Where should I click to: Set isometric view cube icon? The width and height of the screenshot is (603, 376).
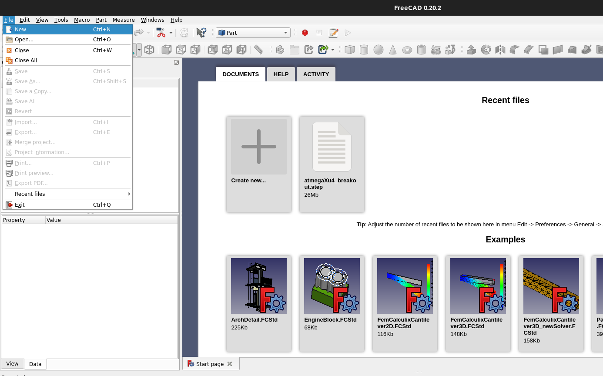point(149,50)
